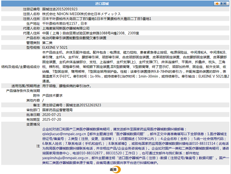
Task: Click the 第二类 management category value
Action: [47, 43]
